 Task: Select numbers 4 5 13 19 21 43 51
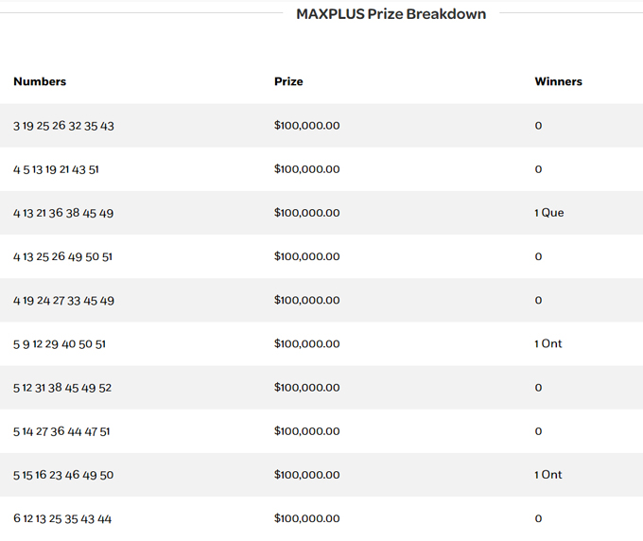tap(56, 169)
